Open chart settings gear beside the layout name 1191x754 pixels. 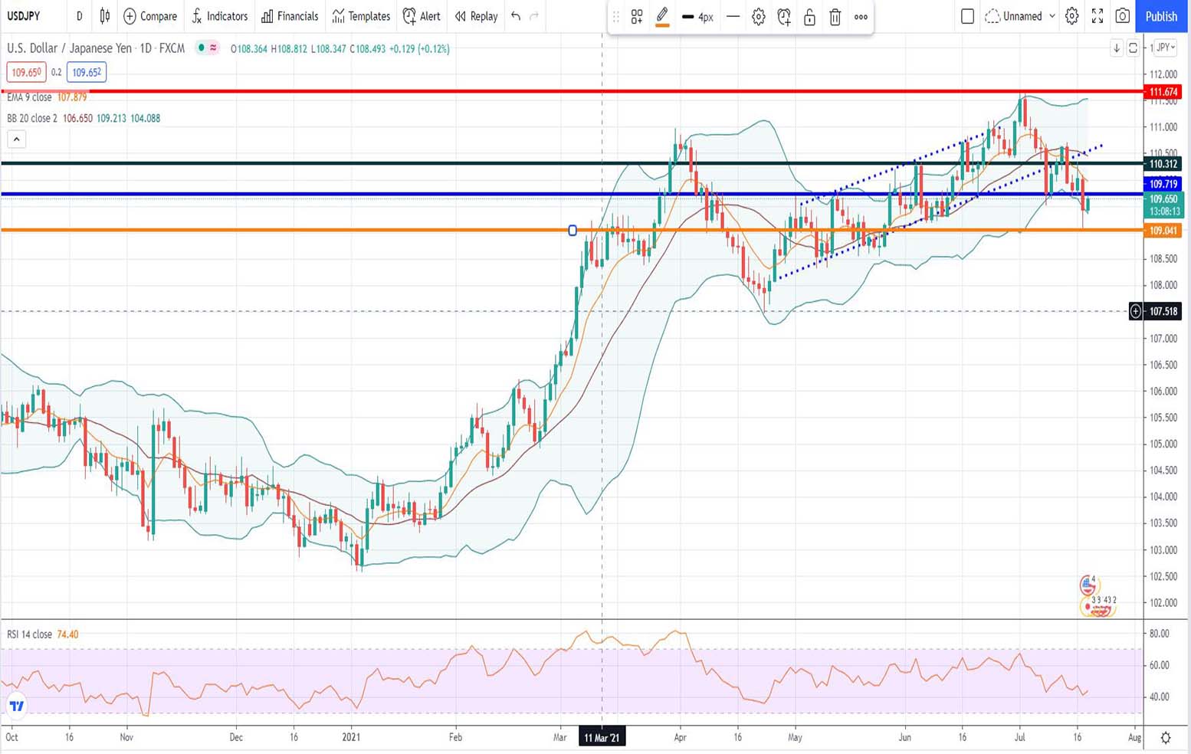1072,16
